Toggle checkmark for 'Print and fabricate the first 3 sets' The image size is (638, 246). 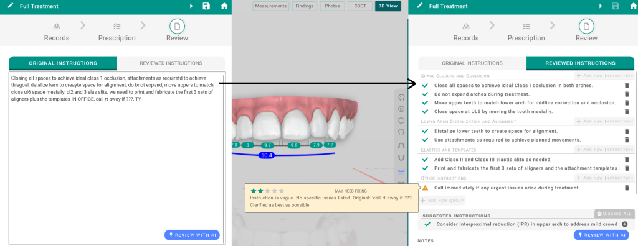tap(425, 168)
